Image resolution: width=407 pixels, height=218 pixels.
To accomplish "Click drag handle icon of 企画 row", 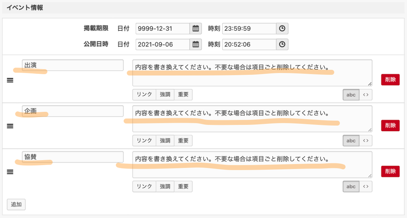I will 10,126.
